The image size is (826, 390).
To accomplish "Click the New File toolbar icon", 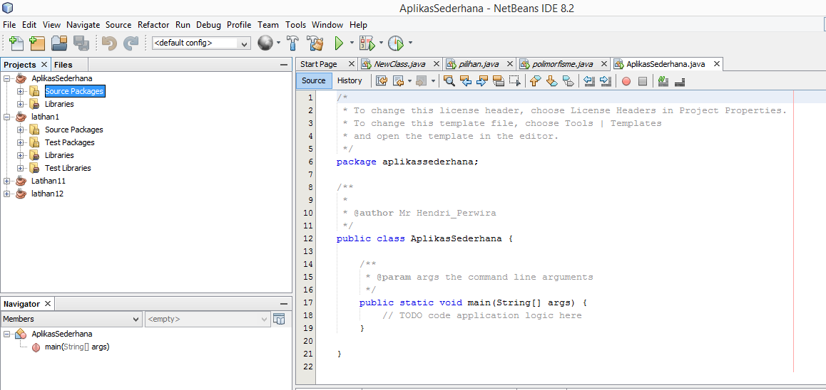I will pyautogui.click(x=16, y=43).
